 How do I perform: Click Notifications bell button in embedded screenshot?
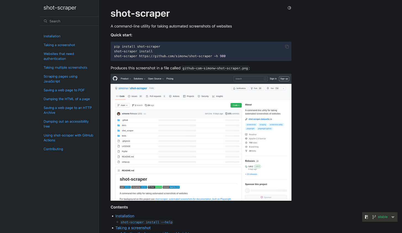[239, 89]
